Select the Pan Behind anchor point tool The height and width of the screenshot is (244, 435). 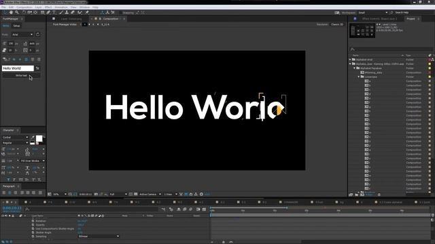click(x=35, y=12)
